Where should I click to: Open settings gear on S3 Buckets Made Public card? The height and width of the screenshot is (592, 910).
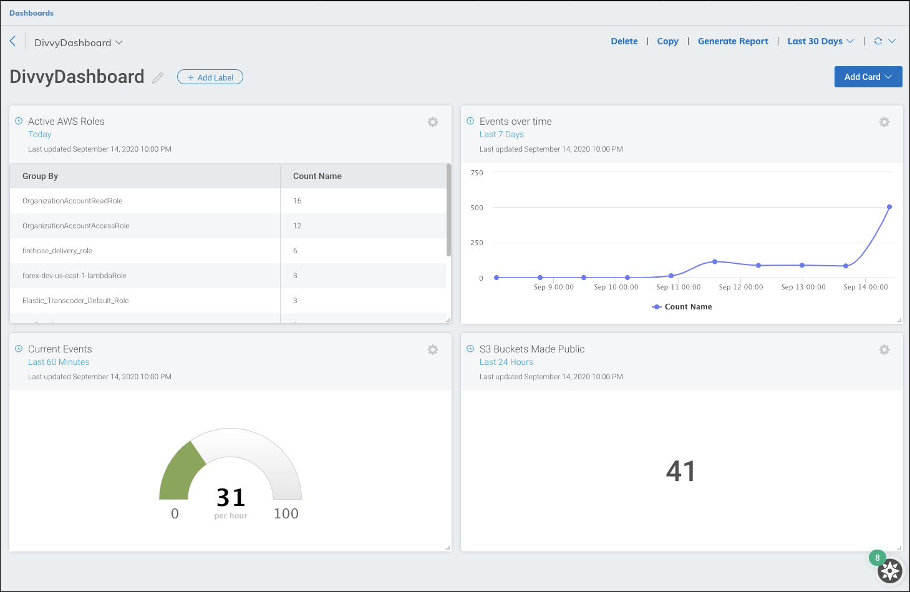point(884,350)
